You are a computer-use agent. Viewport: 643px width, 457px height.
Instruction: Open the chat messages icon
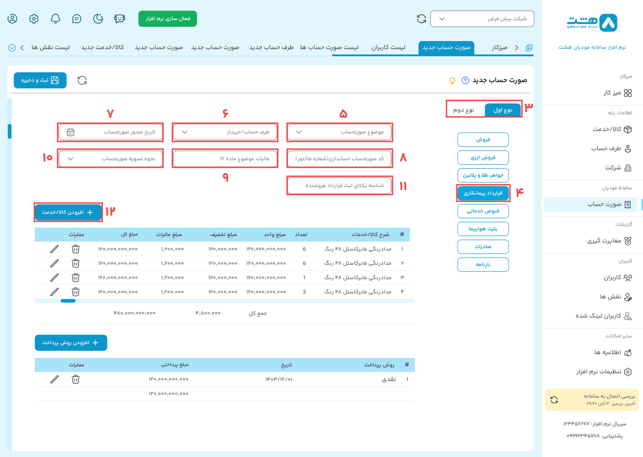pos(77,19)
